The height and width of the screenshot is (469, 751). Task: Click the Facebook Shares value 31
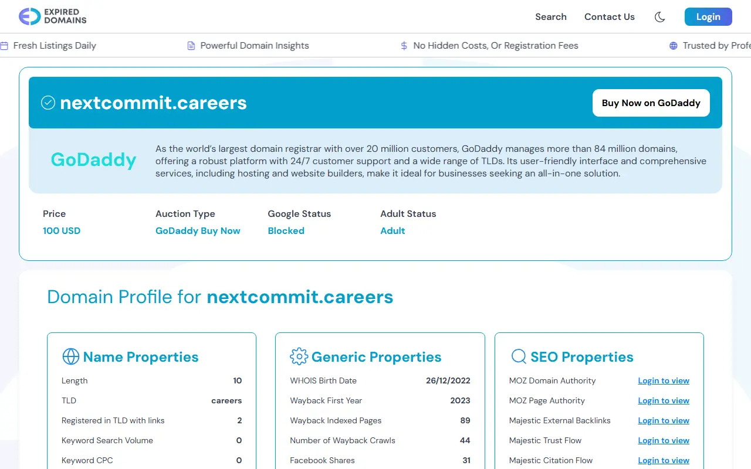pos(466,460)
